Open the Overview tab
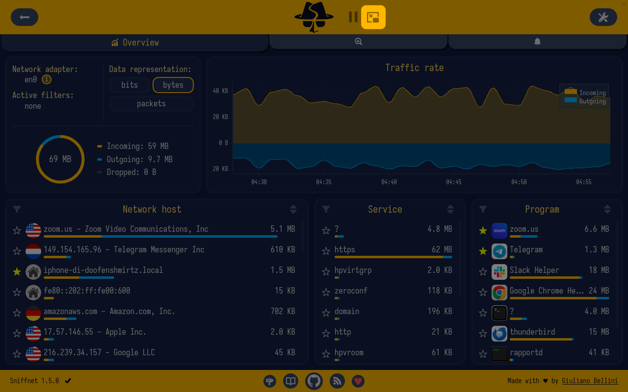Viewport: 628px width, 392px height. tap(135, 43)
